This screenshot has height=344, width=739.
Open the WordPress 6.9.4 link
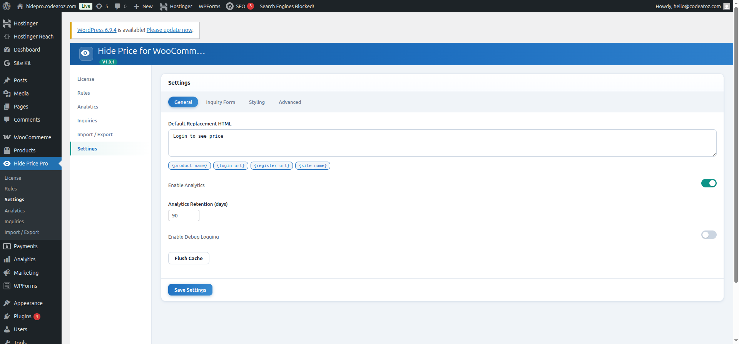coord(97,30)
